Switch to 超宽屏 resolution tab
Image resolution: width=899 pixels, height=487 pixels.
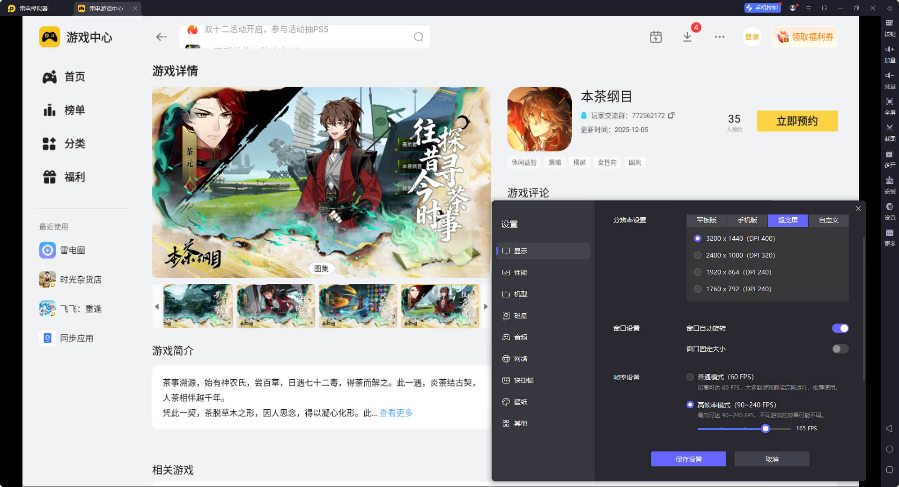pos(788,220)
